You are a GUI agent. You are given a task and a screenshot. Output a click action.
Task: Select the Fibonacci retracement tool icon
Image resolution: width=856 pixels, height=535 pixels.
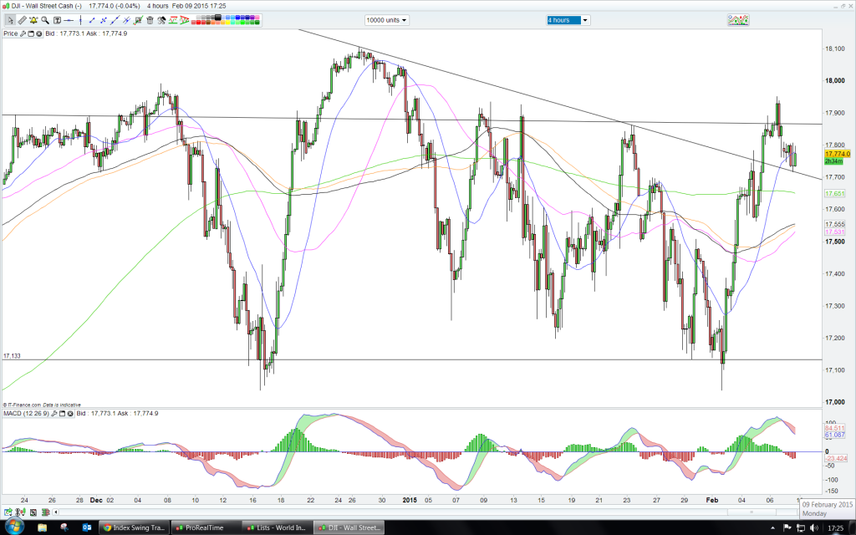(173, 20)
